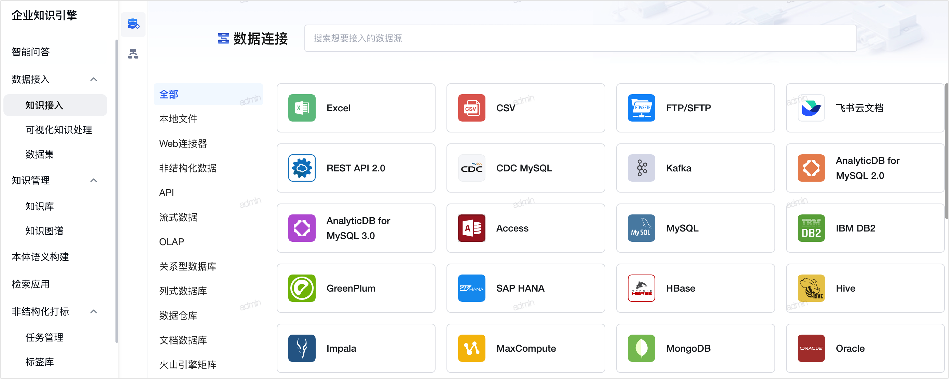Collapse the 知识管理 menu chevron
Screen dimensions: 949x379
pos(94,180)
